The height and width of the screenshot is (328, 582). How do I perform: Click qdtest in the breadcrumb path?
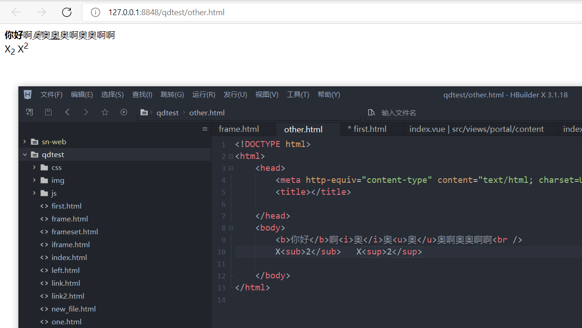(168, 113)
